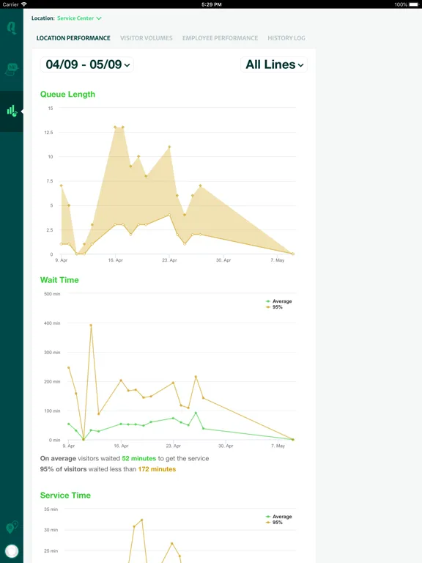
Task: Click the Service Time heading
Action: pos(65,496)
